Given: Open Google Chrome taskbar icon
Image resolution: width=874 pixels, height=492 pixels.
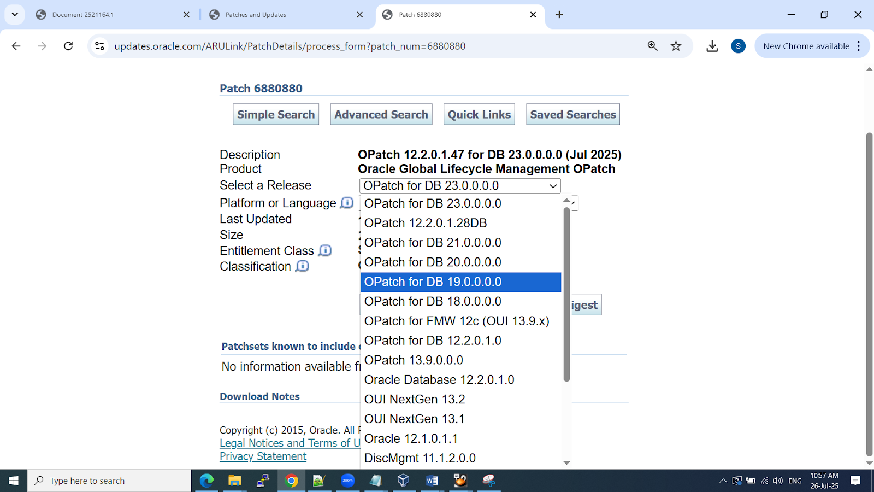Looking at the screenshot, I should click(x=291, y=481).
